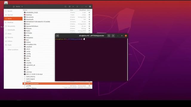
Task: Select Home in Files sidebar
Action: coord(13,18)
